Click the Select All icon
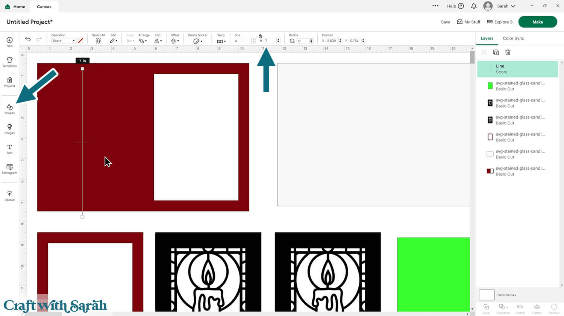 click(x=98, y=41)
